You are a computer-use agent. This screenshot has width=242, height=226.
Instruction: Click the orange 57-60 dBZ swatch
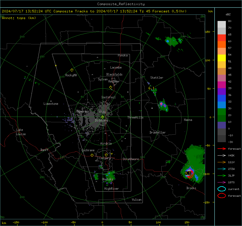222,45
